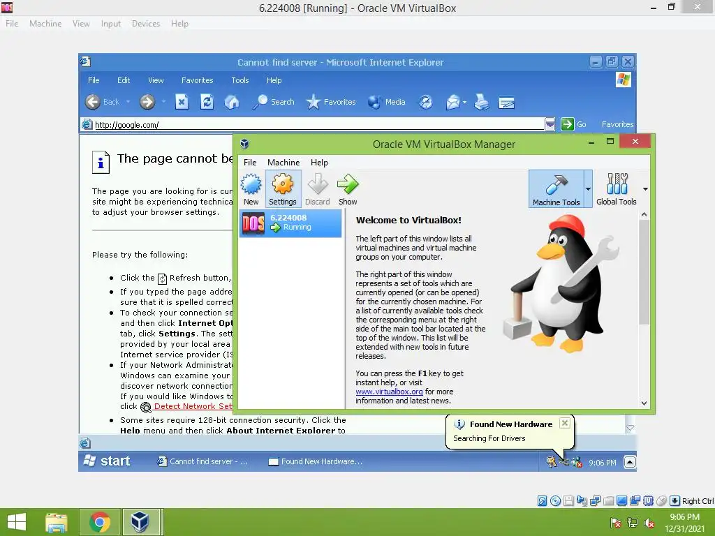715x536 pixels.
Task: Open the Input menu of the VM window
Action: [111, 24]
